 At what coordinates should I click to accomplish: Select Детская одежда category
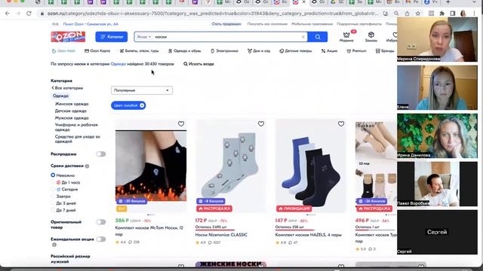click(70, 111)
